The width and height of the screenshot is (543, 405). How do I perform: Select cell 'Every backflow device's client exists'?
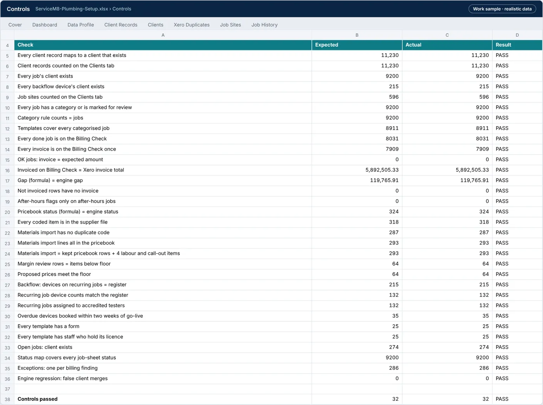point(163,87)
